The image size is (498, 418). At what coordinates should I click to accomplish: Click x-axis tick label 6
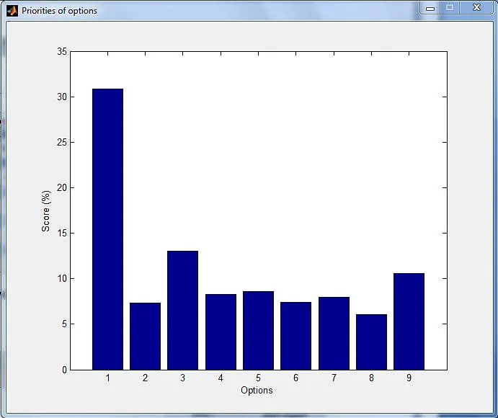point(295,378)
